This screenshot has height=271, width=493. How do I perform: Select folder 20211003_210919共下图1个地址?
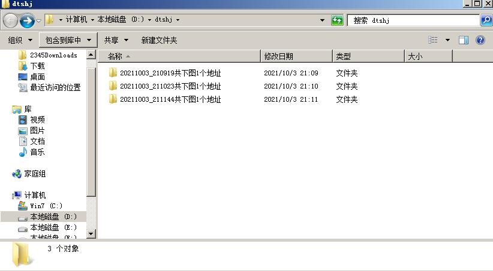170,73
